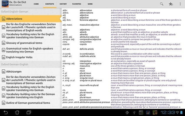Tap the Android back button
This screenshot has width=185, height=116.
(x=6, y=112)
